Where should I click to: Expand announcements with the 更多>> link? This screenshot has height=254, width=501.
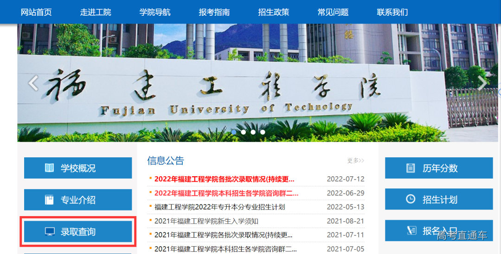pos(356,160)
